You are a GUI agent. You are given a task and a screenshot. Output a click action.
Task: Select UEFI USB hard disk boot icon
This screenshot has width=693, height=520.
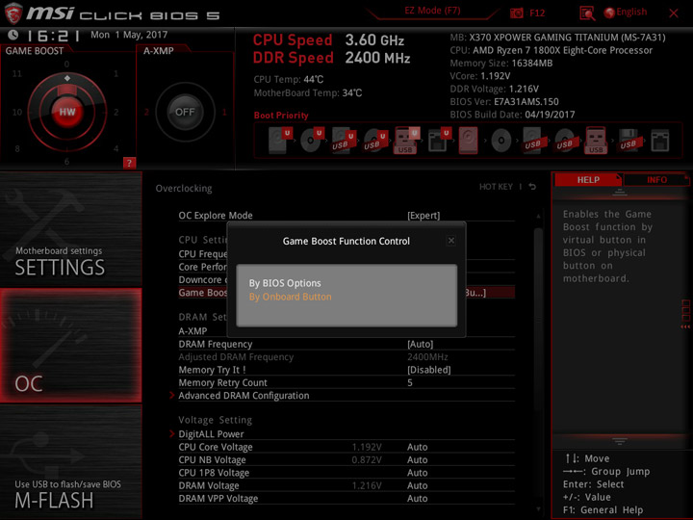click(344, 141)
